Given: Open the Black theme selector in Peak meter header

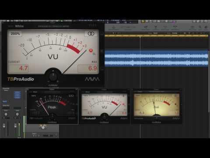Looking at the screenshot, I should pos(35,92).
